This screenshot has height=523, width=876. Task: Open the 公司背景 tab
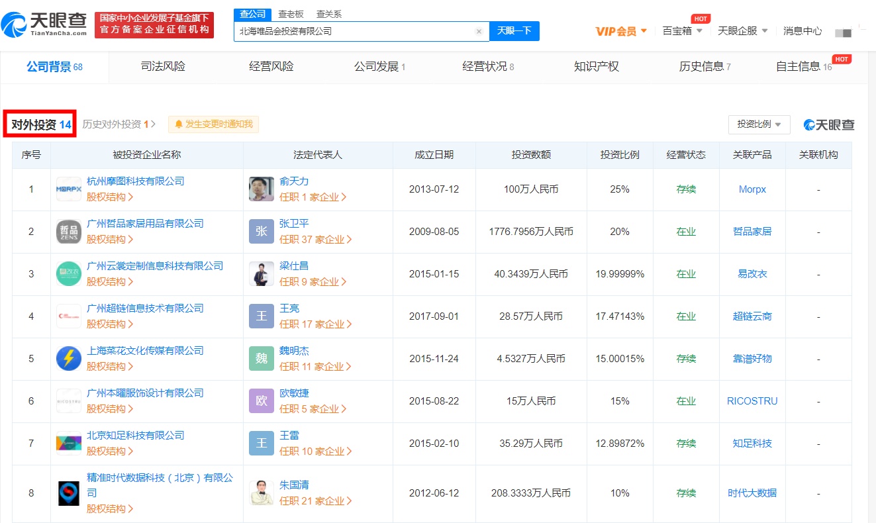(x=54, y=67)
